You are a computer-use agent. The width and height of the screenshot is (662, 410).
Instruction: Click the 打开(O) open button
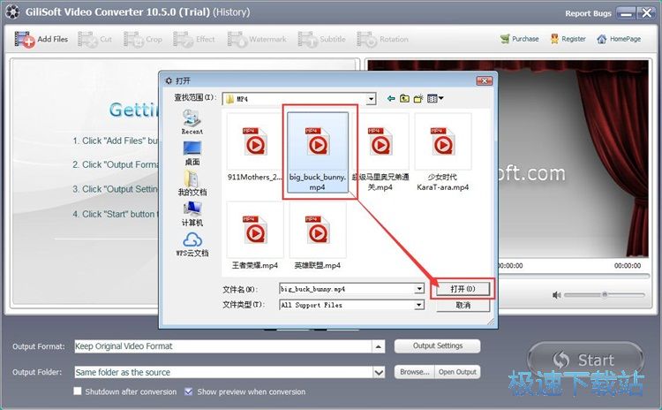click(x=463, y=289)
